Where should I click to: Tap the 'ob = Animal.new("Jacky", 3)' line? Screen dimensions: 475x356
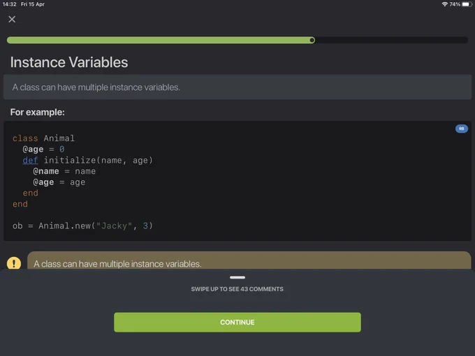coord(82,226)
